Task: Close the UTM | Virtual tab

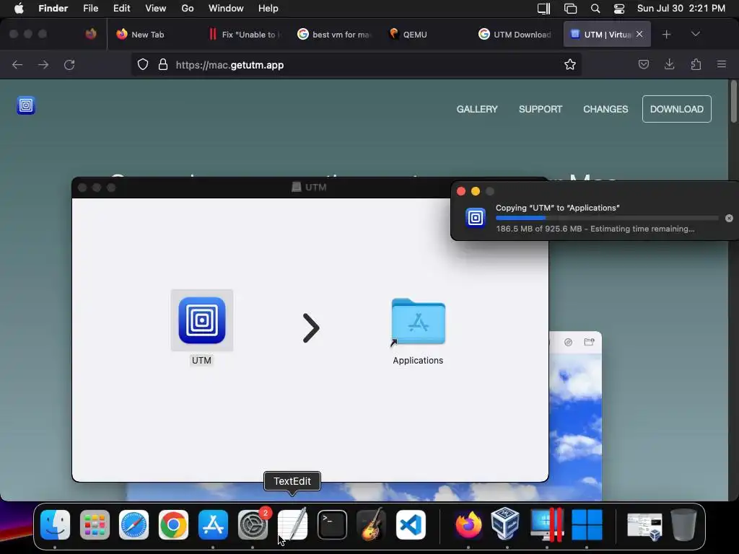Action: [639, 34]
